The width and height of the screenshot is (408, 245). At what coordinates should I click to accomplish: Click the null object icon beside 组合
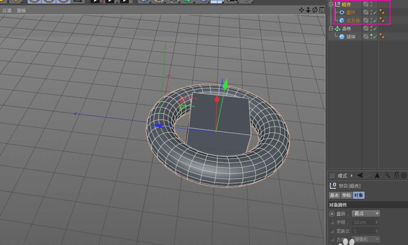[x=338, y=4]
